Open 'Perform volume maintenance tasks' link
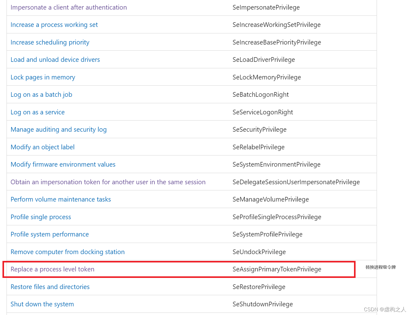Viewport: 411px width, 315px height. [x=61, y=199]
